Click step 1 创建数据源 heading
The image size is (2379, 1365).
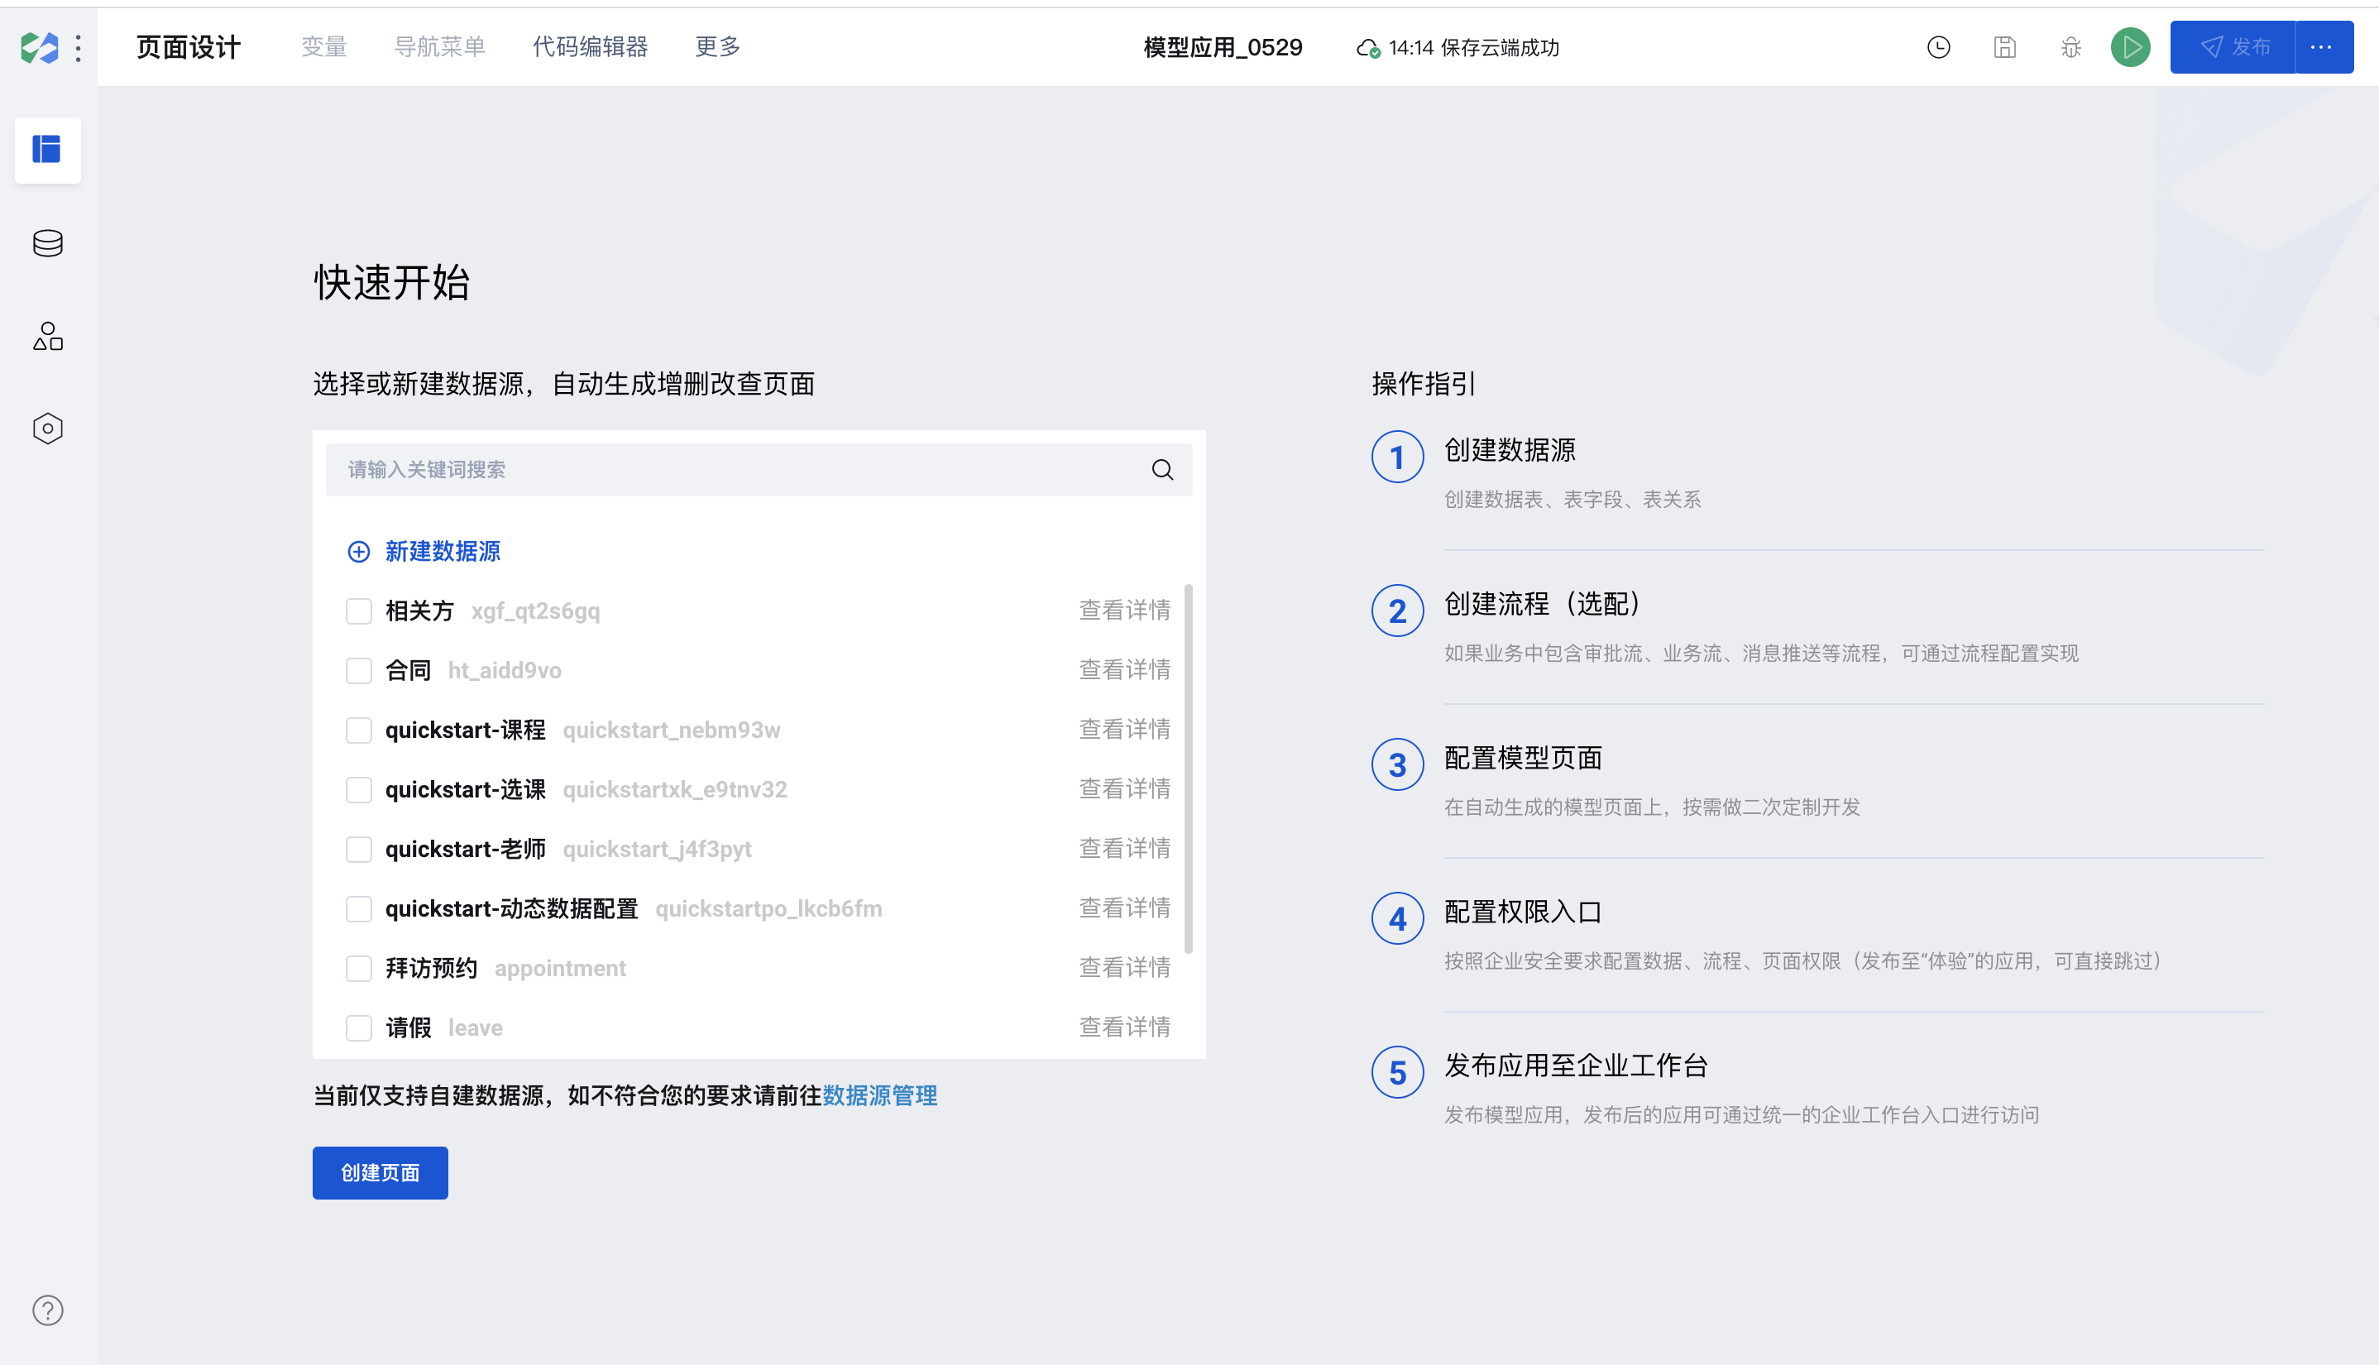click(1509, 450)
